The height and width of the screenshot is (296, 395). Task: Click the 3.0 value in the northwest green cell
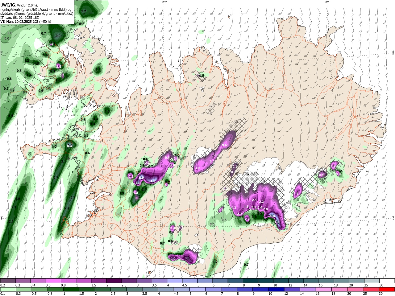click(58, 36)
